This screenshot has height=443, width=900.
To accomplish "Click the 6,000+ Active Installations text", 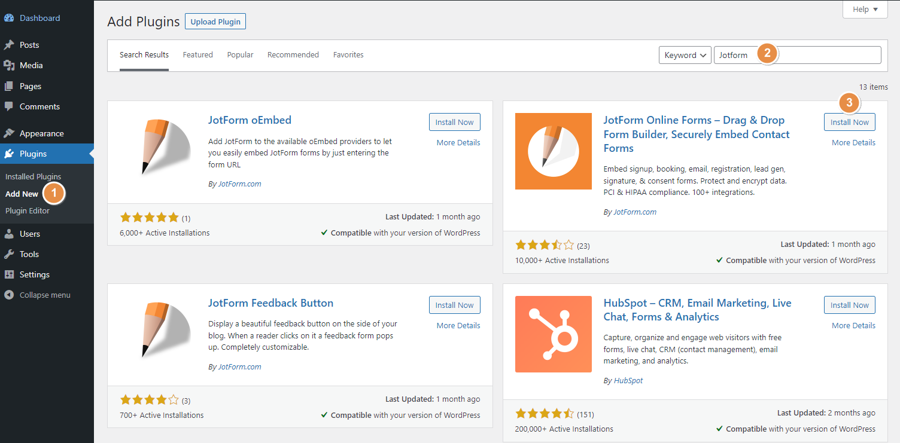I will tap(165, 233).
